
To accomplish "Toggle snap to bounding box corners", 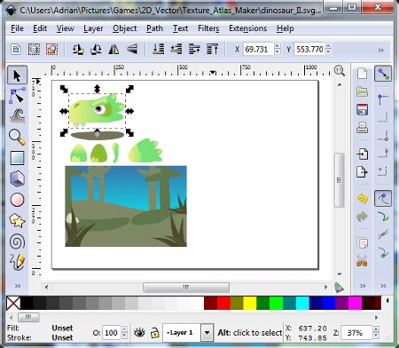I will [x=383, y=136].
